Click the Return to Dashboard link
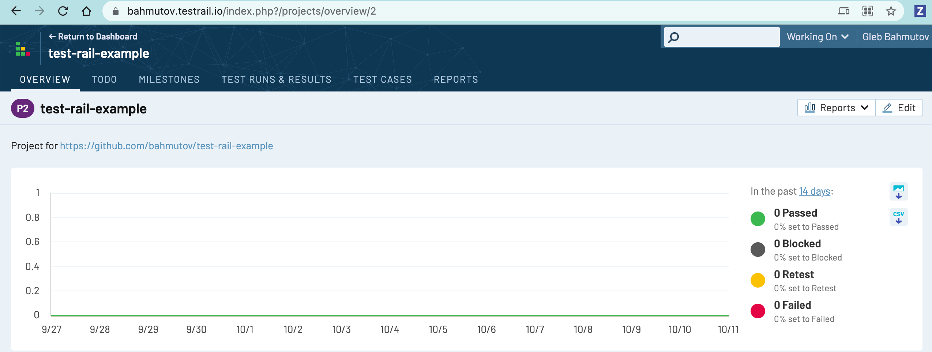Screen dimensions: 932x352 93,36
